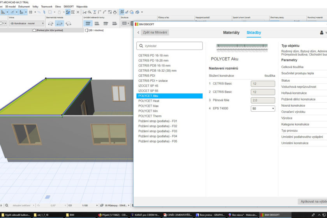The image size is (327, 218).
Task: Open the Volby menu
Action: coord(35,7)
